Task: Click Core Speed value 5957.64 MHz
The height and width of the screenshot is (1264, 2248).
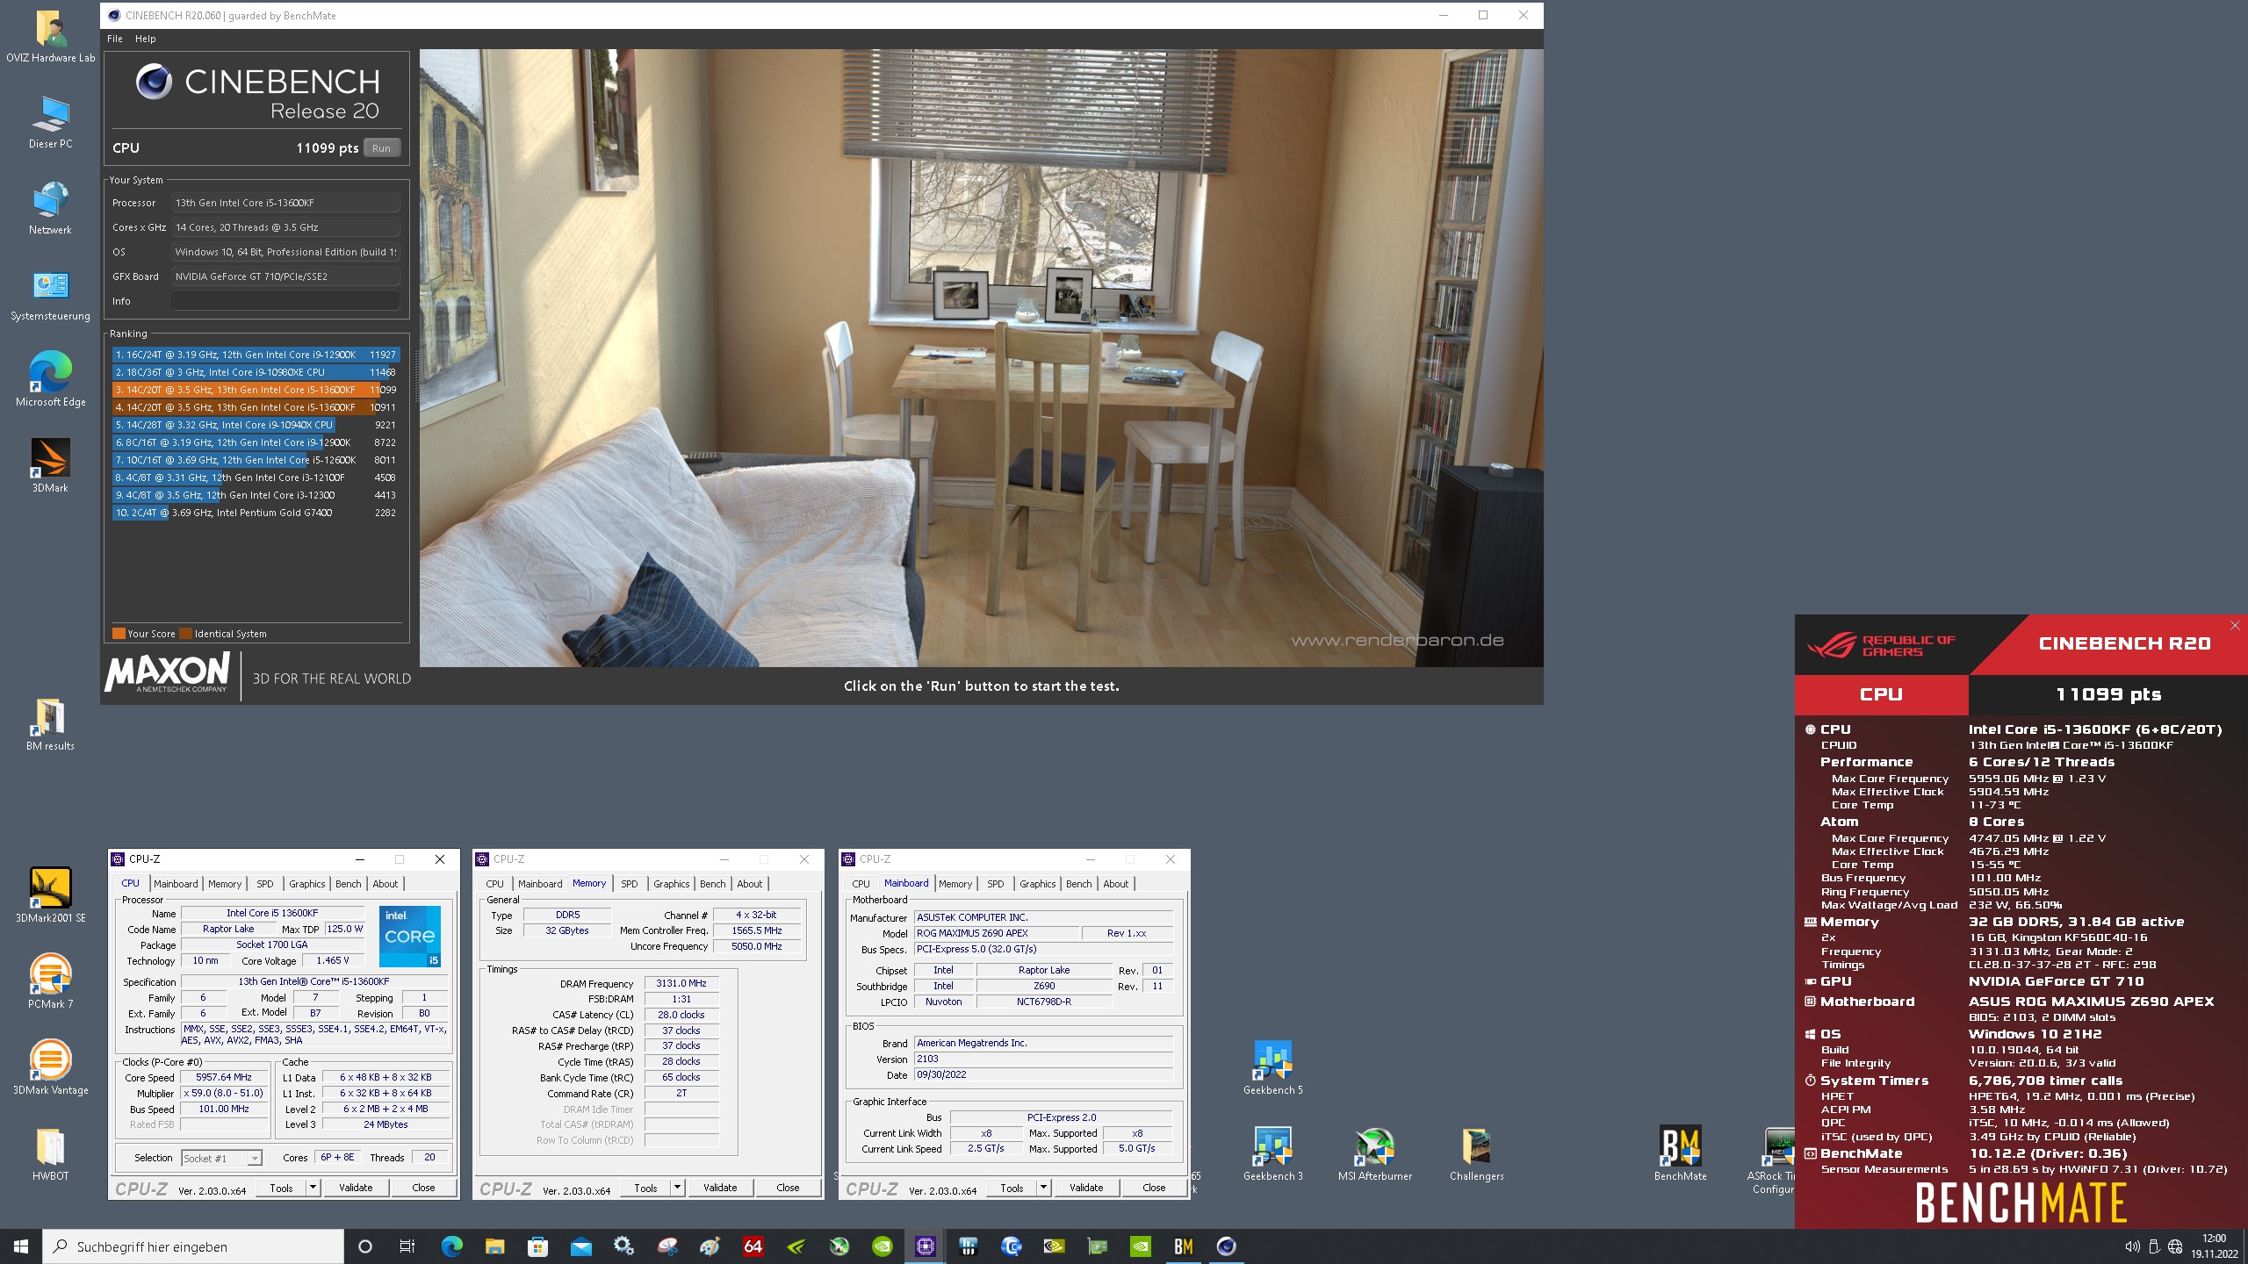Action: point(223,1077)
